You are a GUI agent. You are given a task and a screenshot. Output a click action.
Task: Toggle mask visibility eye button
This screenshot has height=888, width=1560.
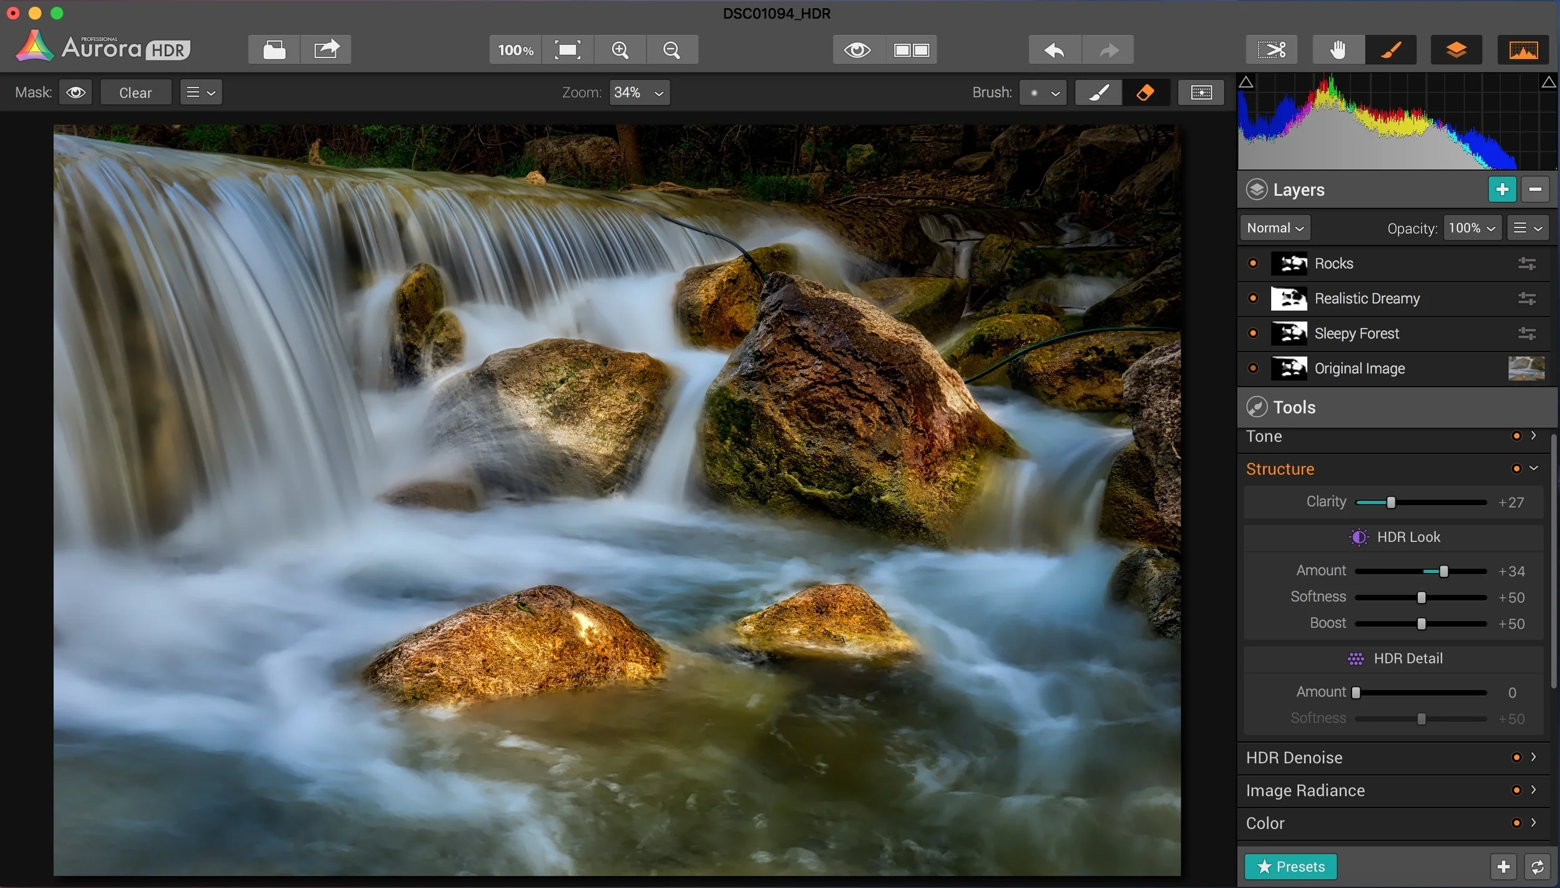76,92
